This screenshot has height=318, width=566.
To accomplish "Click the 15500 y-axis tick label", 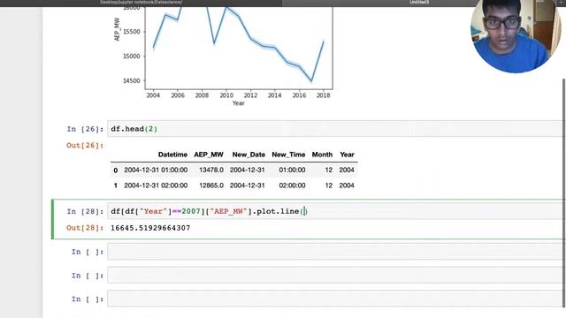I will [x=132, y=32].
